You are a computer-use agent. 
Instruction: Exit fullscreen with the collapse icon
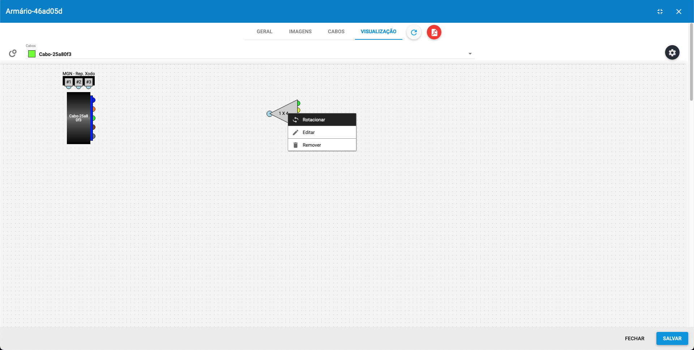pyautogui.click(x=660, y=12)
